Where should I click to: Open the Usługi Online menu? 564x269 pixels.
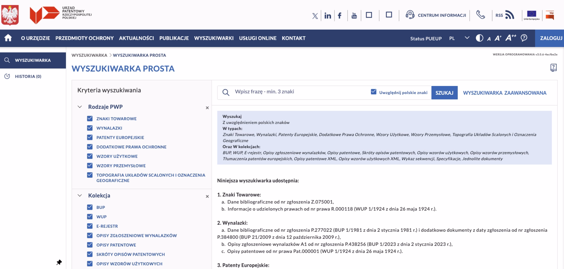point(258,38)
